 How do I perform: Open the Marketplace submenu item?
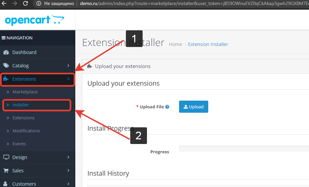[x=25, y=92]
